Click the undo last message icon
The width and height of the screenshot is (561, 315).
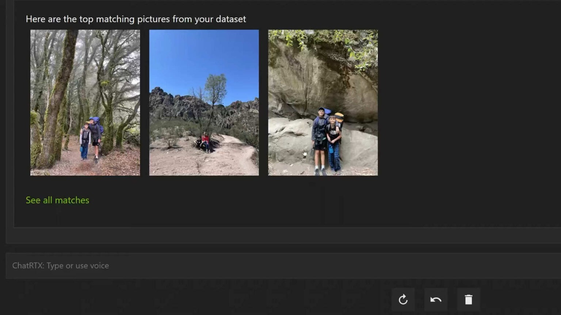pyautogui.click(x=436, y=300)
